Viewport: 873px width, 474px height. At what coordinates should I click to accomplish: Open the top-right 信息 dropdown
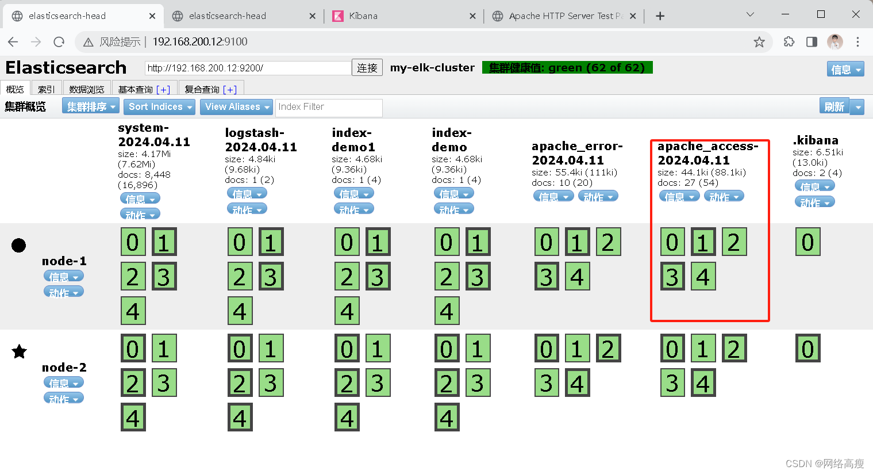[x=845, y=69]
